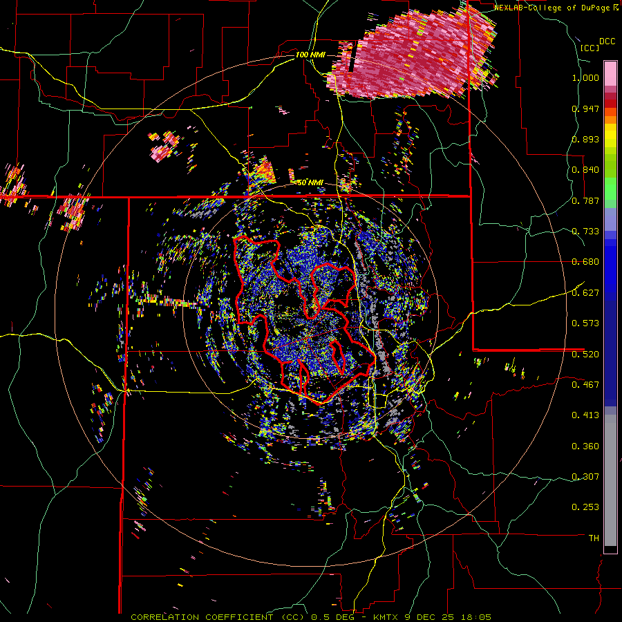This screenshot has width=622, height=622.
Task: Select the 0.360 scale value
Action: point(585,446)
